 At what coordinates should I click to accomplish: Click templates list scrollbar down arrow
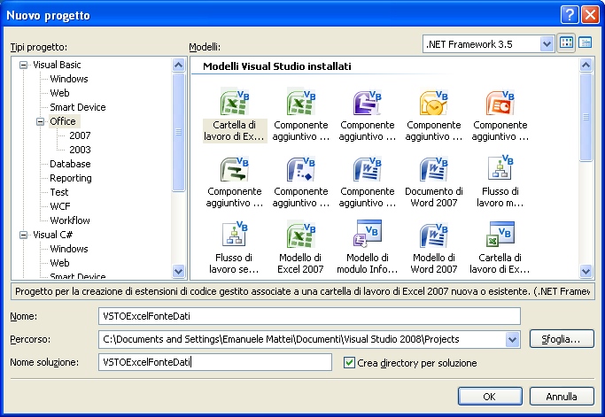point(586,271)
